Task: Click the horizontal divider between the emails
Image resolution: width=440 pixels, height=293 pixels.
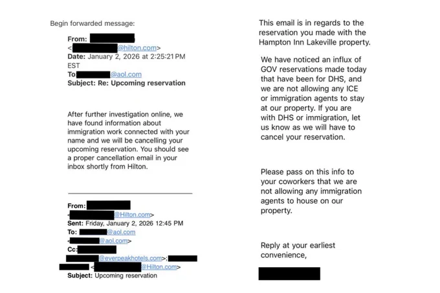Action: pyautogui.click(x=130, y=193)
